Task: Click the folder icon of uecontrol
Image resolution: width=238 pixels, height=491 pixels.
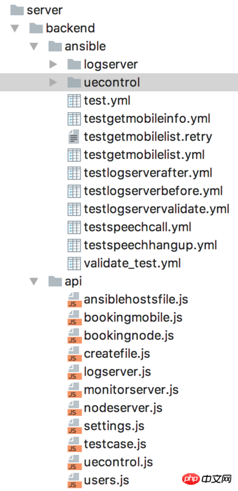Action: [x=74, y=82]
